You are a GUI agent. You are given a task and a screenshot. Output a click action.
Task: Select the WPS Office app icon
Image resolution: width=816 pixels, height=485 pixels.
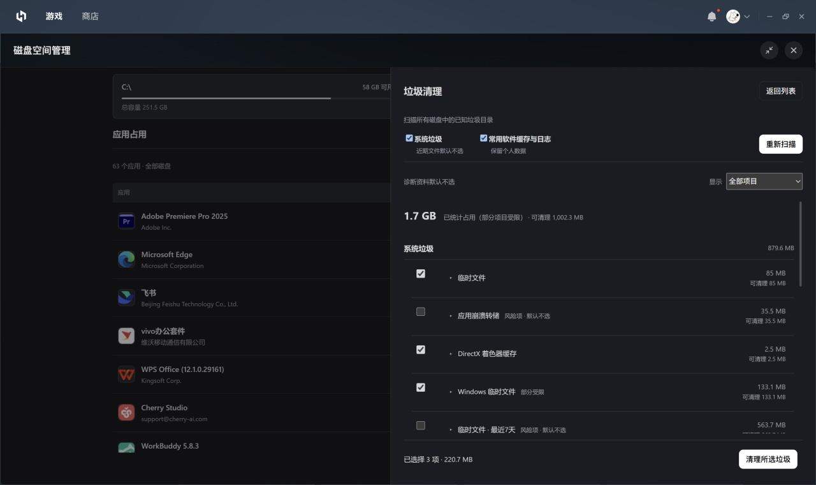click(x=126, y=374)
